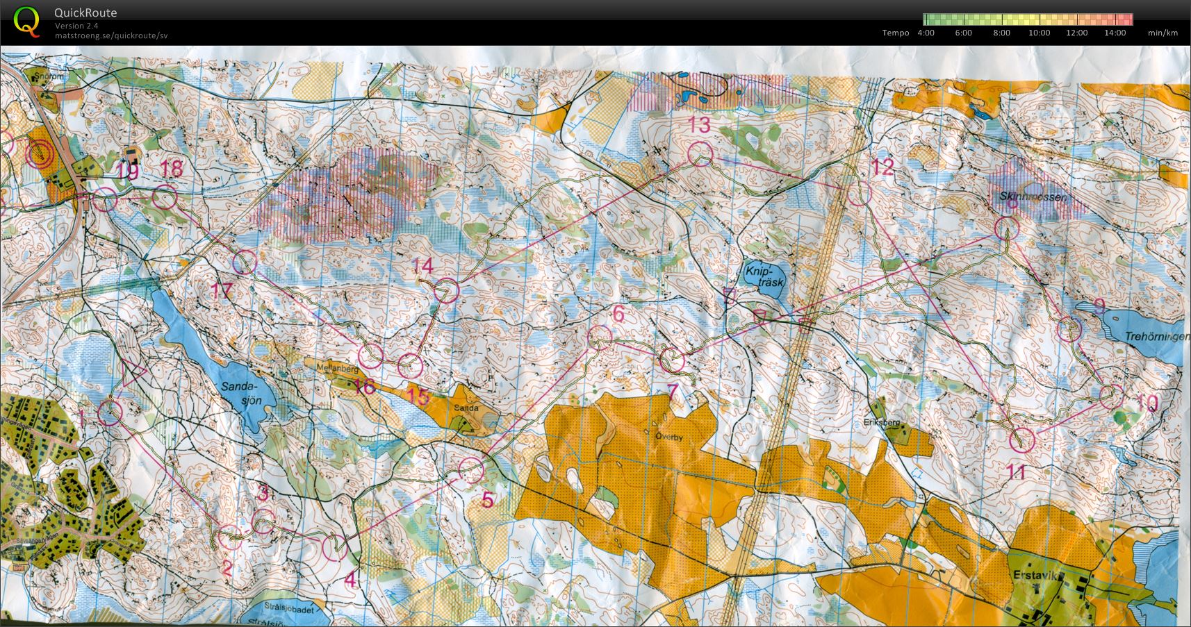Click the QuickRoute logo icon
1191x627 pixels.
click(x=26, y=21)
